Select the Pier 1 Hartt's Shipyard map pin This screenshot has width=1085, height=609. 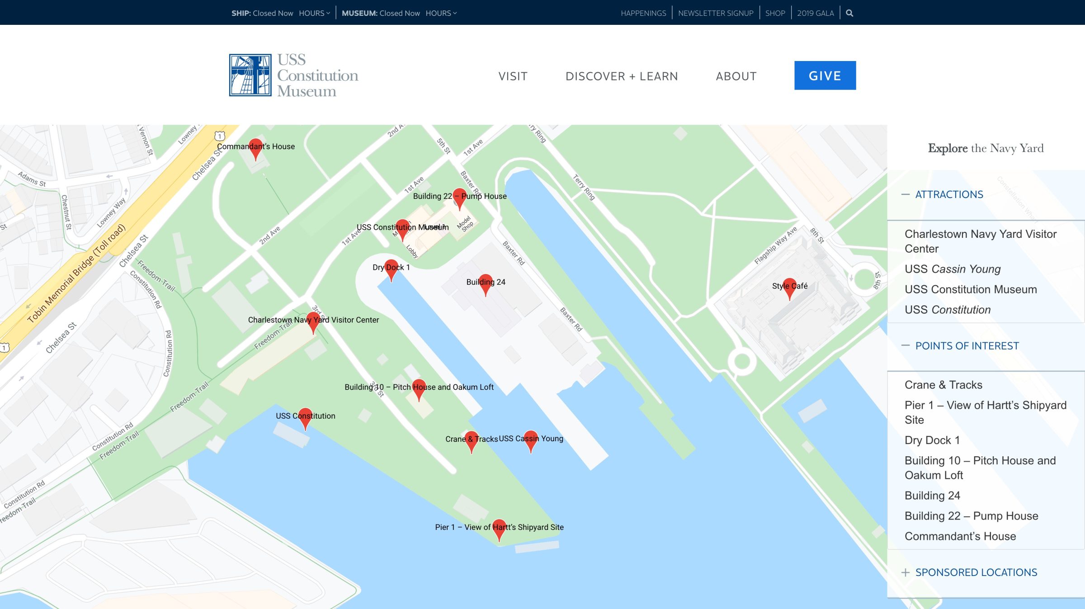tap(499, 530)
